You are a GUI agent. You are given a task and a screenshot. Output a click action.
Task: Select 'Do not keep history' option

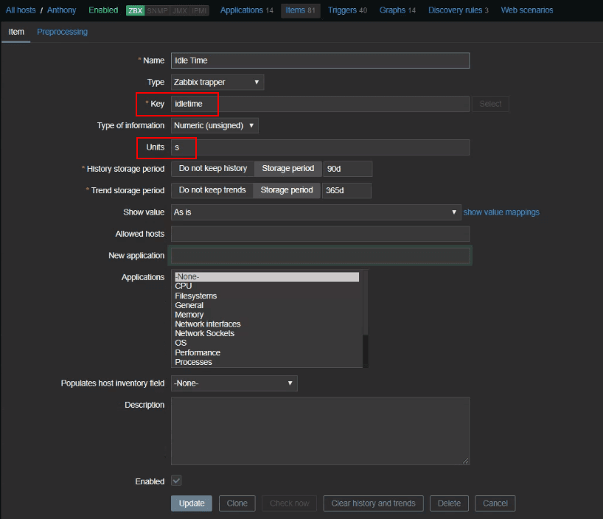tap(212, 168)
